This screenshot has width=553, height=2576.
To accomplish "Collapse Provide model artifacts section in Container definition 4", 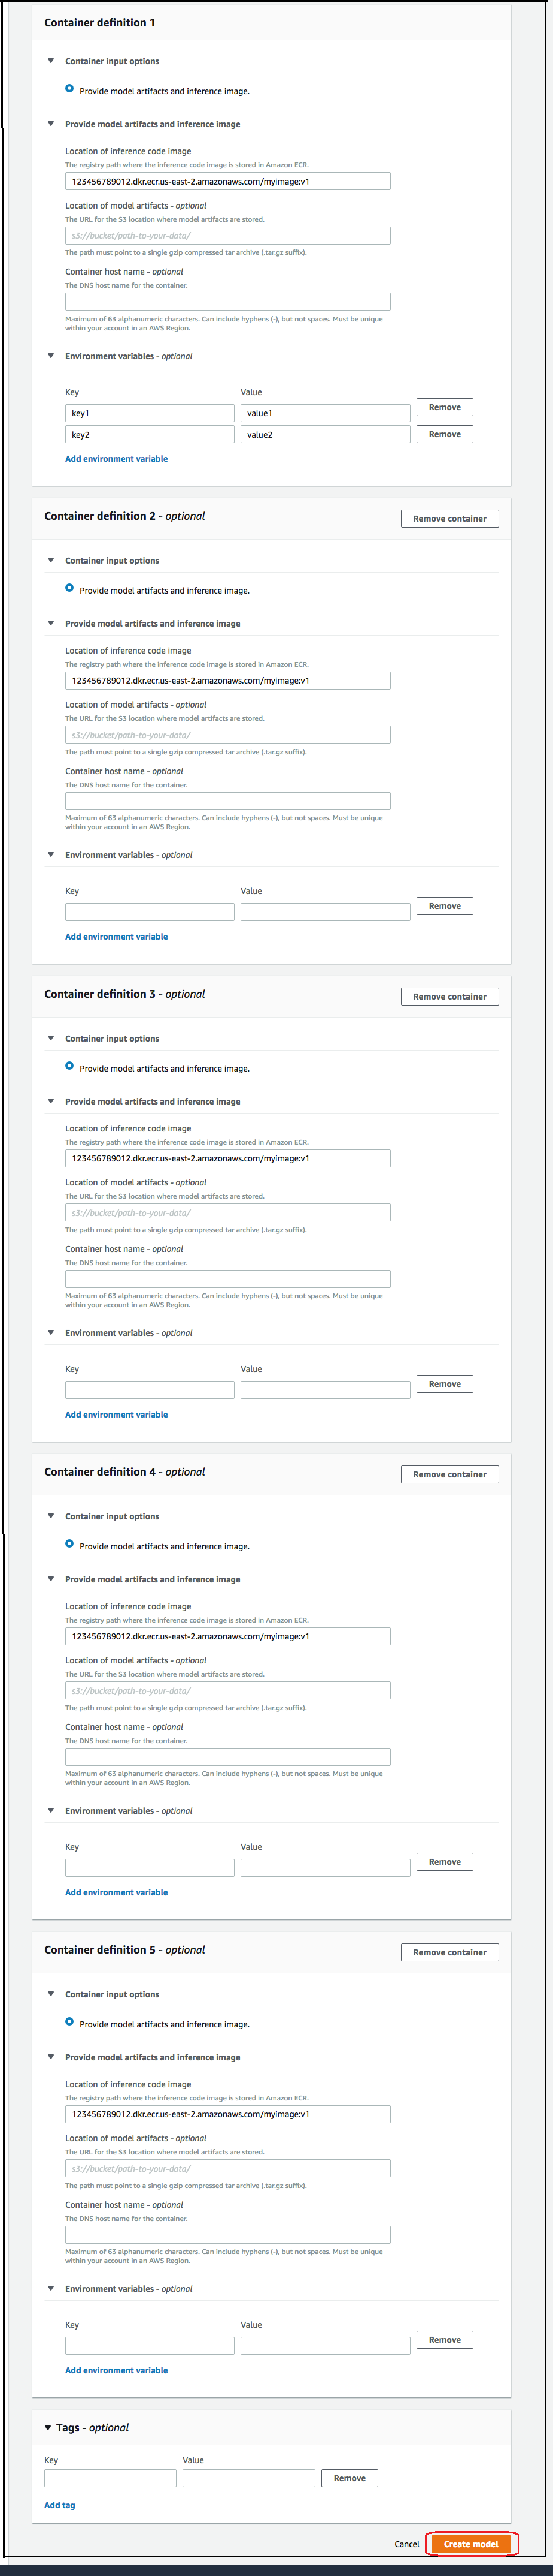I will [50, 1579].
